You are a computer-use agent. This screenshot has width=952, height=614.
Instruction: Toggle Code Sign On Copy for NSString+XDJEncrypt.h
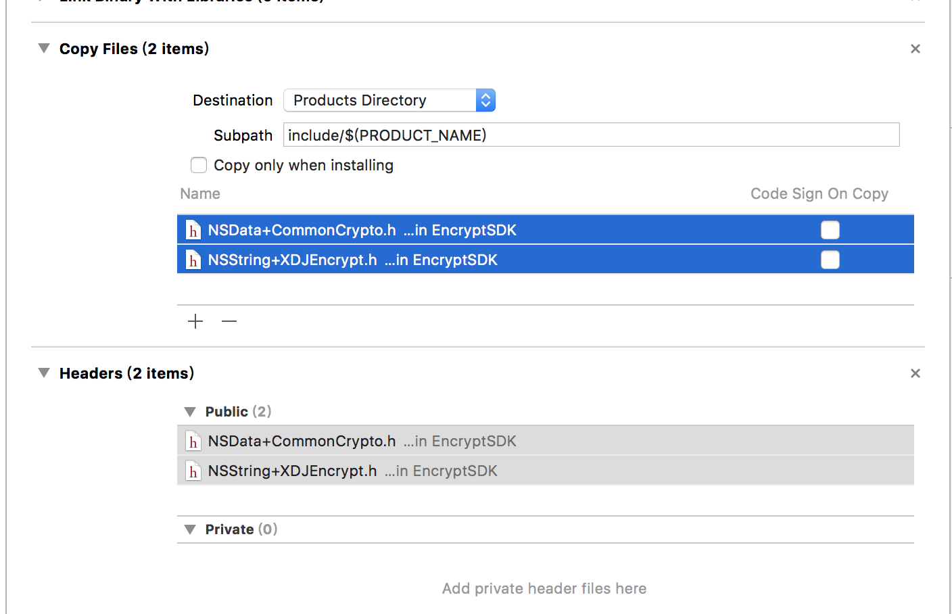[830, 260]
